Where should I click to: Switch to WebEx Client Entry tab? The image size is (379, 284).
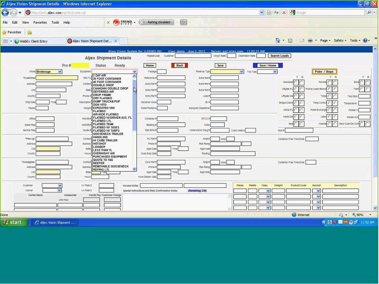click(x=40, y=41)
